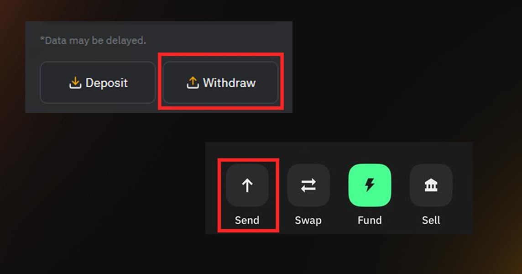
Task: Click the orange upload arrow beside Withdraw
Action: [193, 83]
